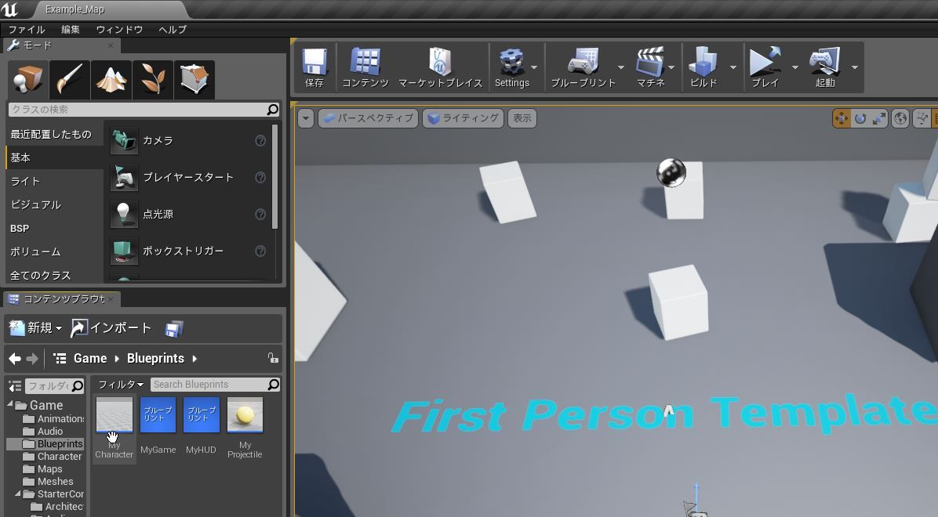Image resolution: width=938 pixels, height=517 pixels.
Task: Select the Maps folder in tree
Action: 49,469
